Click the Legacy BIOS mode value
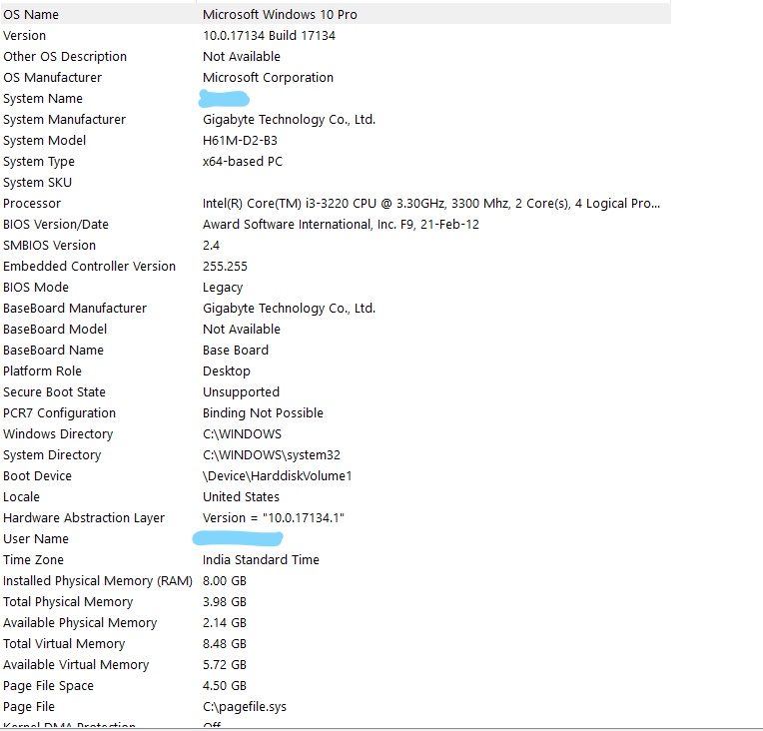Image resolution: width=763 pixels, height=731 pixels. click(223, 288)
